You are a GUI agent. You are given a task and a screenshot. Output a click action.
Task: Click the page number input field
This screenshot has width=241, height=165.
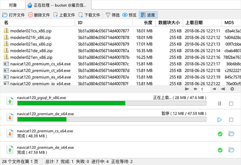pos(205,89)
